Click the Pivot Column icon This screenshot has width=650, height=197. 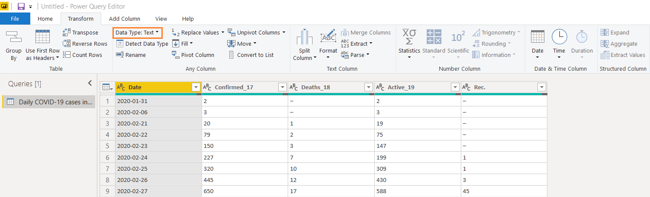click(x=176, y=55)
